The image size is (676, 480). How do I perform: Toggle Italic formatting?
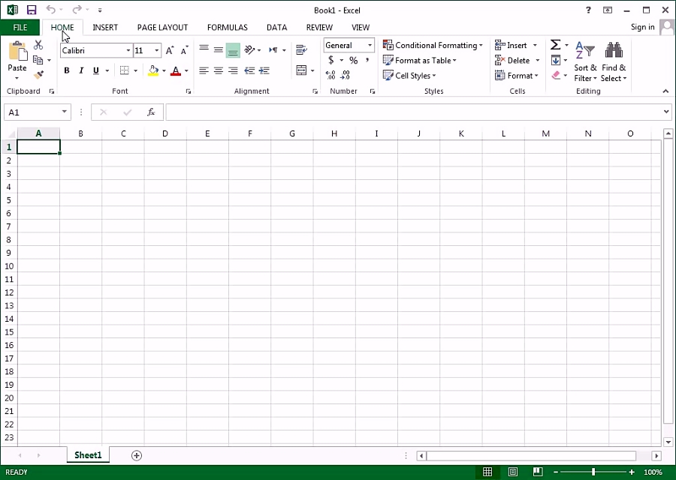point(81,70)
